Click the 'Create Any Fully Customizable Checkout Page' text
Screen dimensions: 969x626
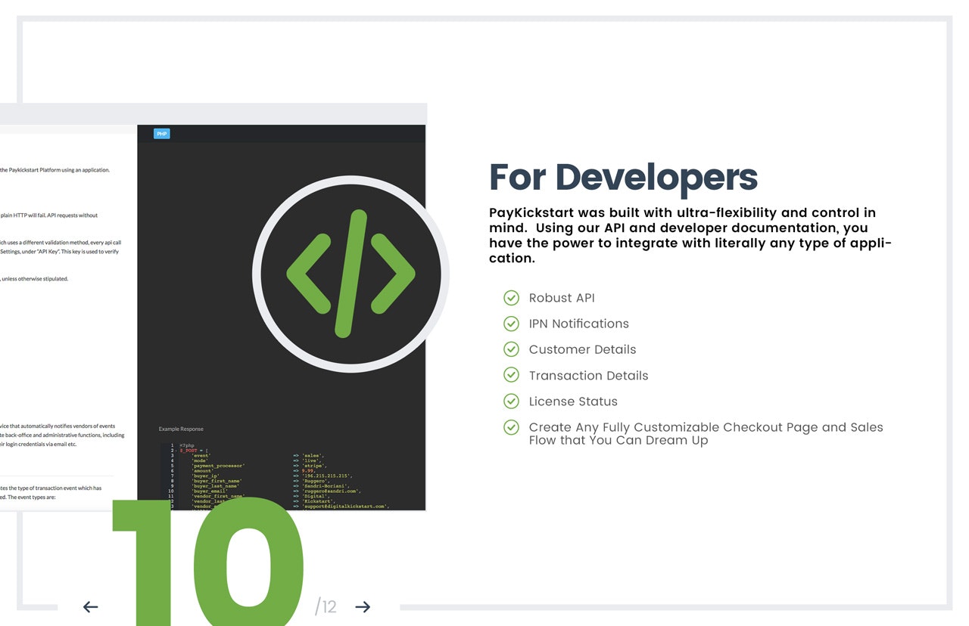pyautogui.click(x=706, y=433)
